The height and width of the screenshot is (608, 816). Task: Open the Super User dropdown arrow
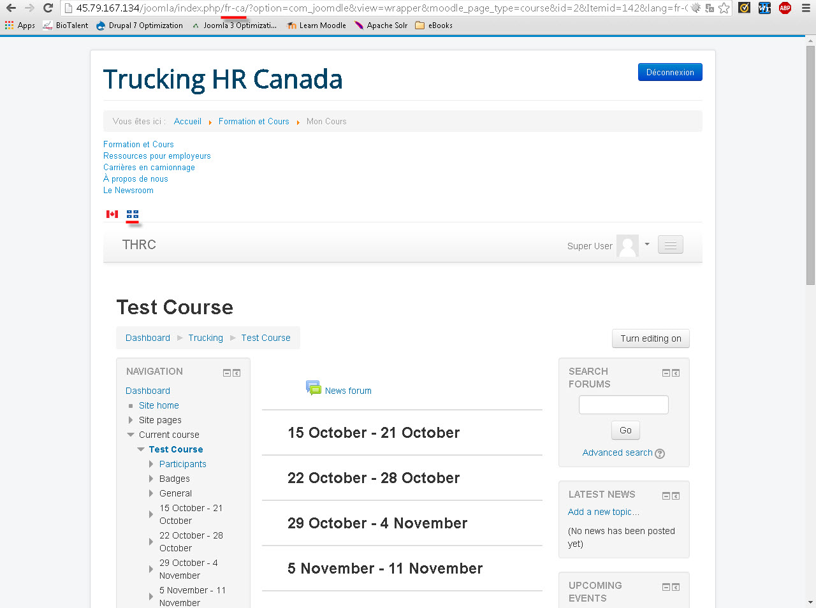[647, 244]
